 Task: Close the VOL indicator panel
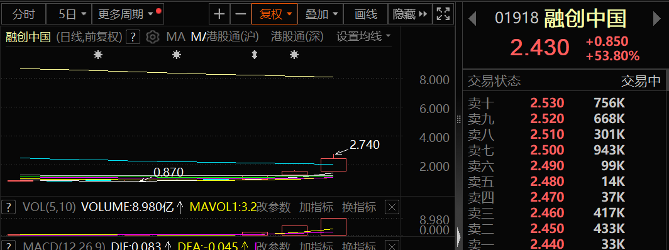pyautogui.click(x=392, y=207)
